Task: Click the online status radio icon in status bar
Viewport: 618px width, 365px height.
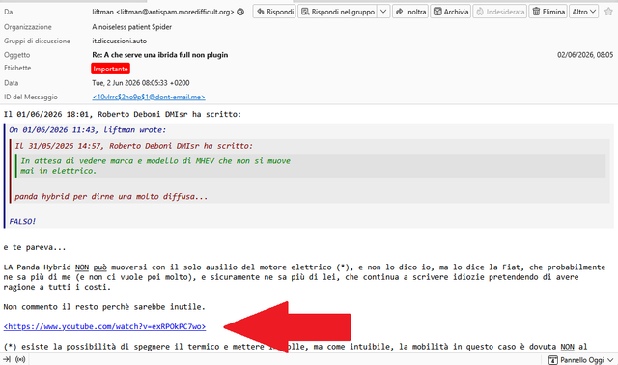Action: coord(20,359)
